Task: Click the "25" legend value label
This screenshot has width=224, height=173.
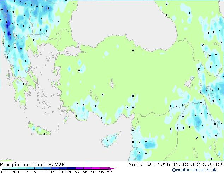Action: pyautogui.click(x=69, y=172)
